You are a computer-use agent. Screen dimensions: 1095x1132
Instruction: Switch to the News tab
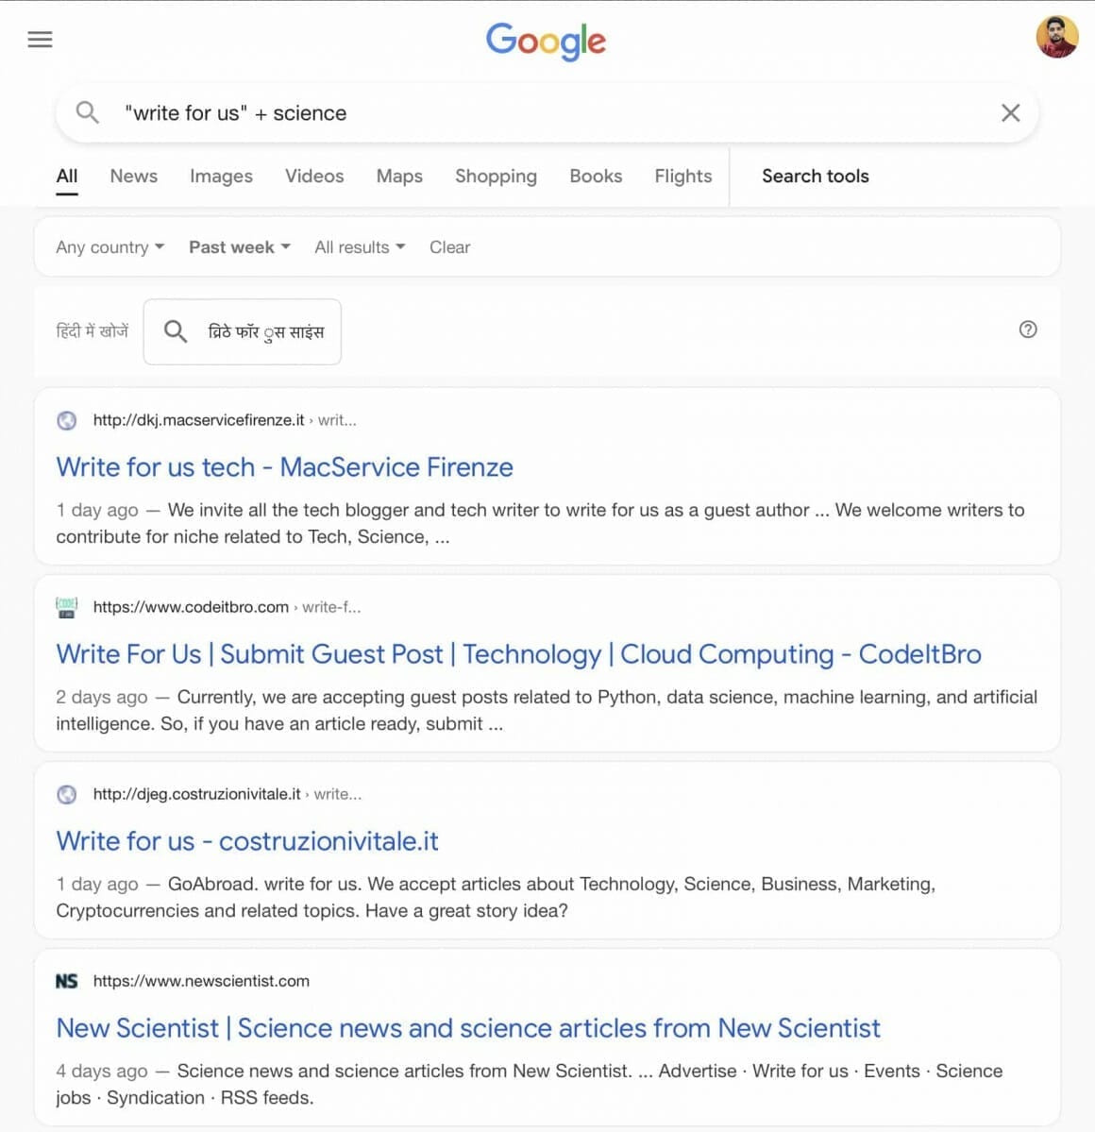click(133, 176)
